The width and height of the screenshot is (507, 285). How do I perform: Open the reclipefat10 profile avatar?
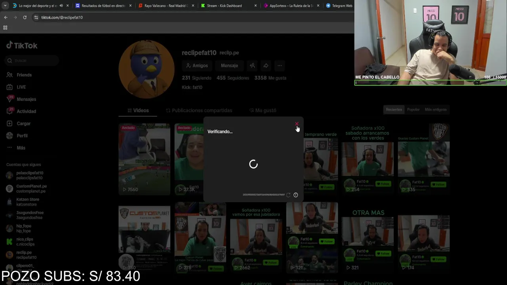[x=147, y=69]
